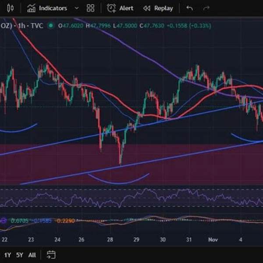The height and width of the screenshot is (263, 263).
Task: Select the 1Y time range
Action: (7, 255)
